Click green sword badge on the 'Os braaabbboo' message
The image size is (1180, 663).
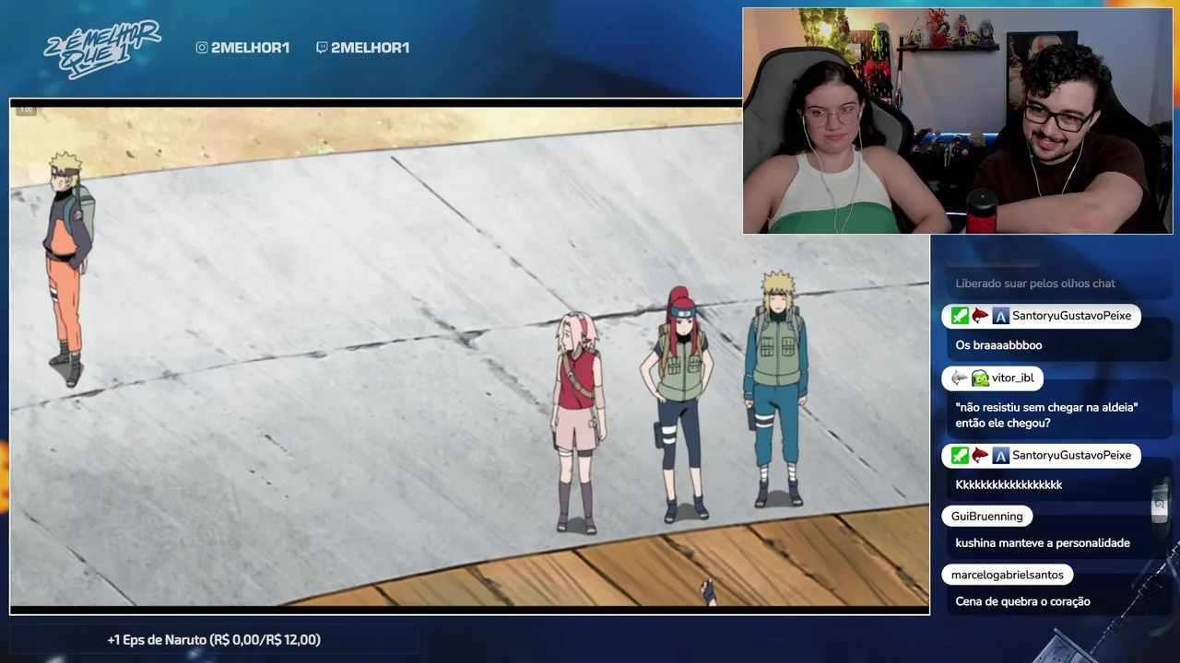(960, 316)
